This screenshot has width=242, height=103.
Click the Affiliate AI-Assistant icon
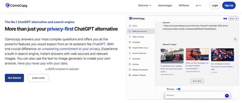tap(130, 69)
